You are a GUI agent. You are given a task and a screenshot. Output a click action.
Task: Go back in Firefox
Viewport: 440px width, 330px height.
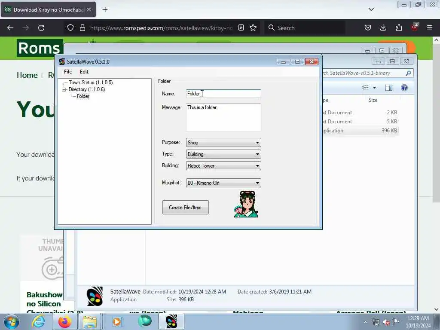[10, 28]
